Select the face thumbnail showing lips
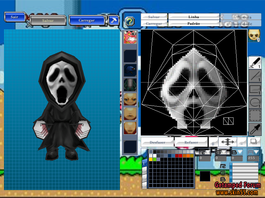 click(x=130, y=114)
